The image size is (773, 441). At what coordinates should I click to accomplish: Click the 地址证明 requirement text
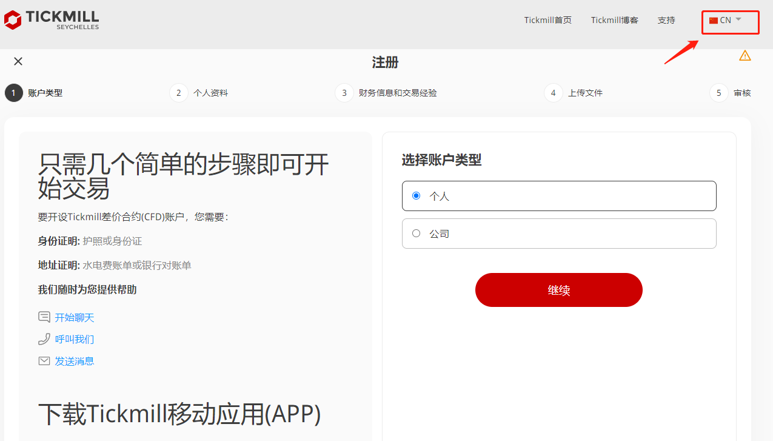(x=115, y=265)
